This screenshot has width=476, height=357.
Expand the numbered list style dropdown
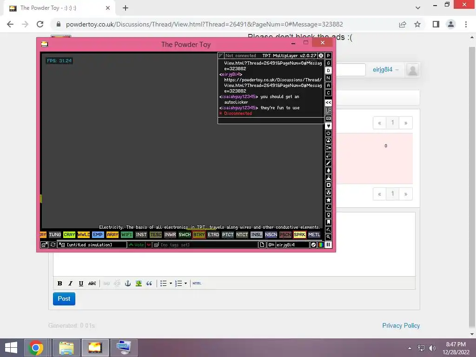pos(185,283)
